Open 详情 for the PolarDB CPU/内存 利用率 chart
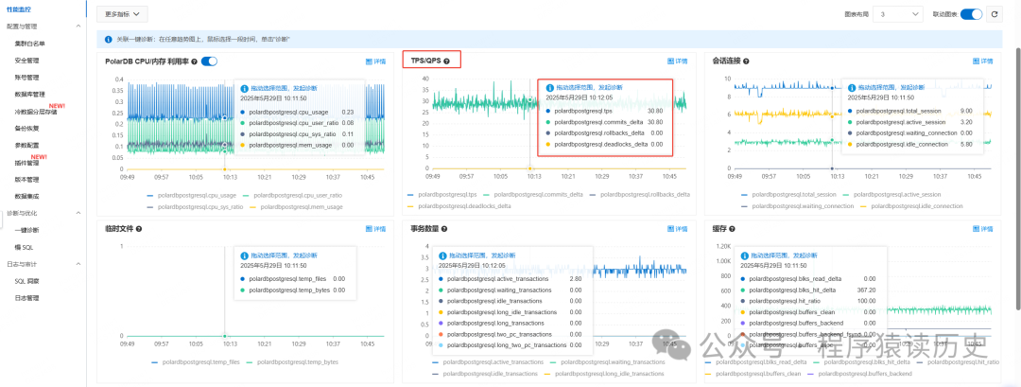The height and width of the screenshot is (387, 1021). 375,62
